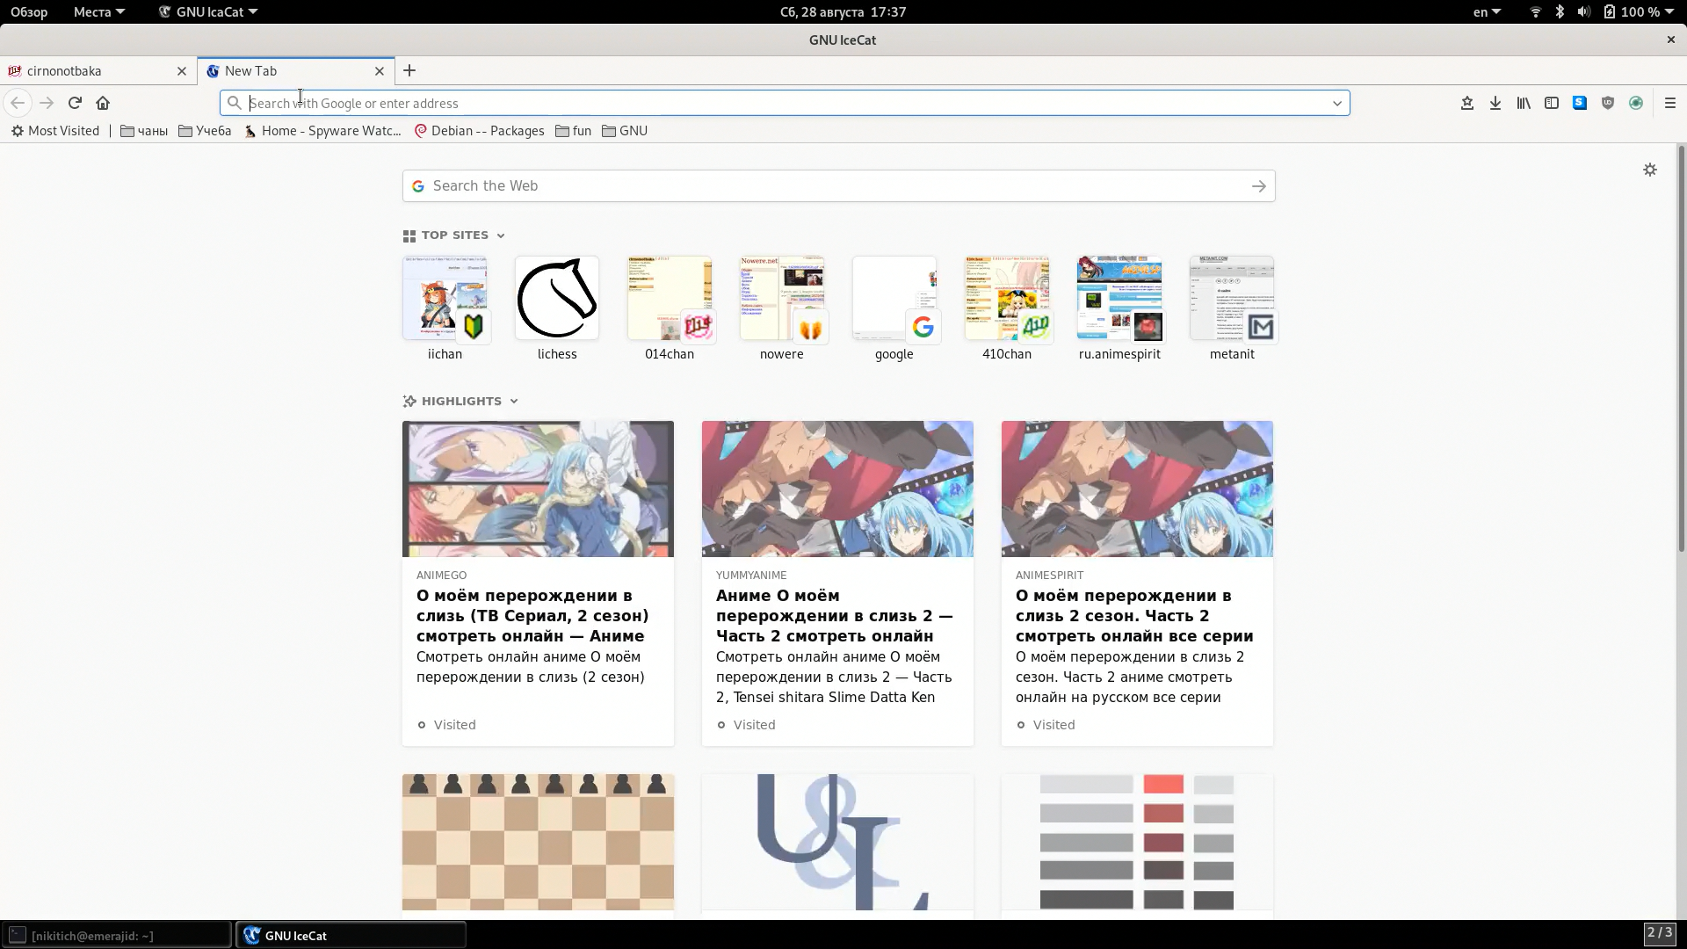Viewport: 1687px width, 949px height.
Task: Open Debian -- Packages bookmark
Action: pos(479,131)
